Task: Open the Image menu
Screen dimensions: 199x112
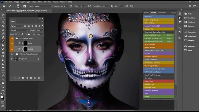Action: pyautogui.click(x=16, y=2)
